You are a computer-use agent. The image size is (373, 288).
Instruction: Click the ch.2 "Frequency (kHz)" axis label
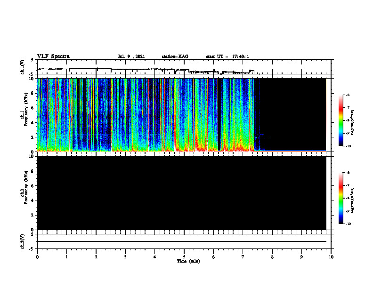(26, 187)
